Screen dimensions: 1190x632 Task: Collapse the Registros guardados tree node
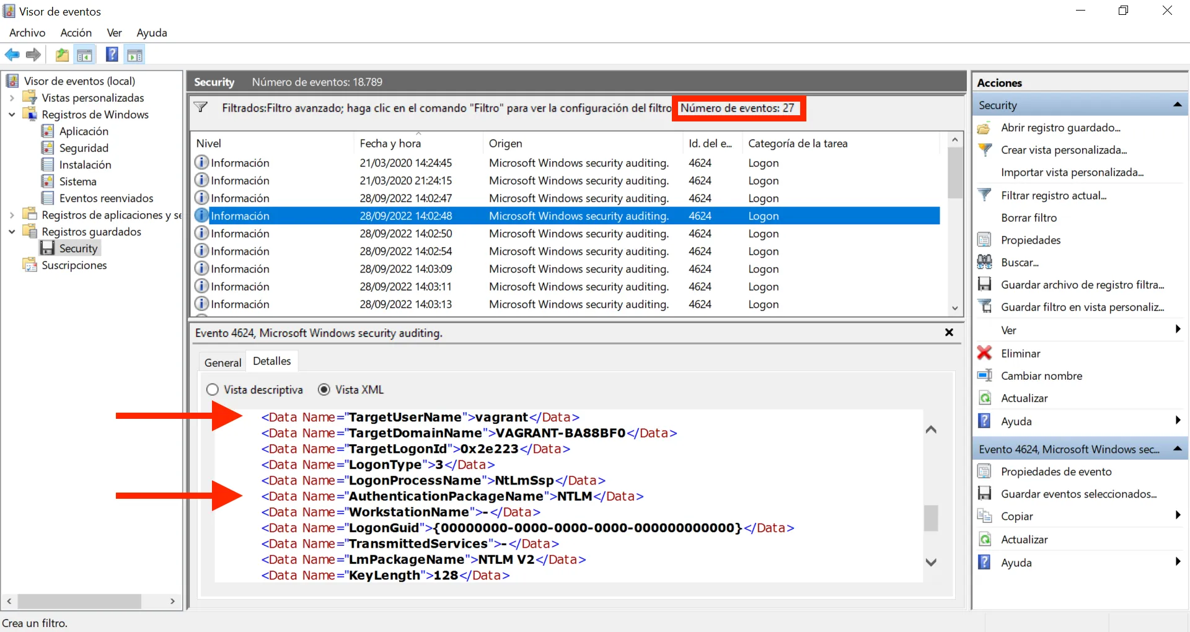(x=12, y=232)
